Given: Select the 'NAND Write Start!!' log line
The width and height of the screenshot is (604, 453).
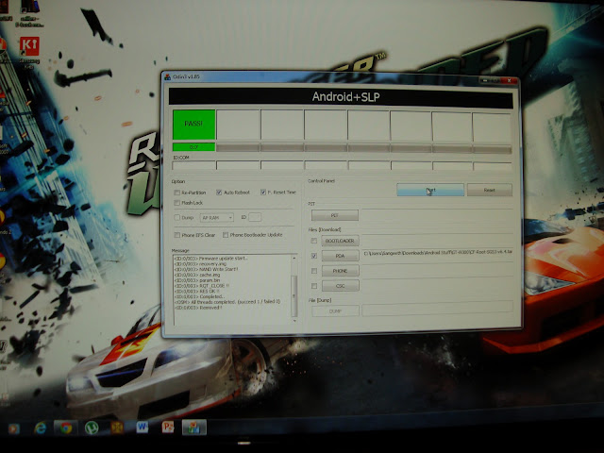Looking at the screenshot, I should [x=206, y=269].
